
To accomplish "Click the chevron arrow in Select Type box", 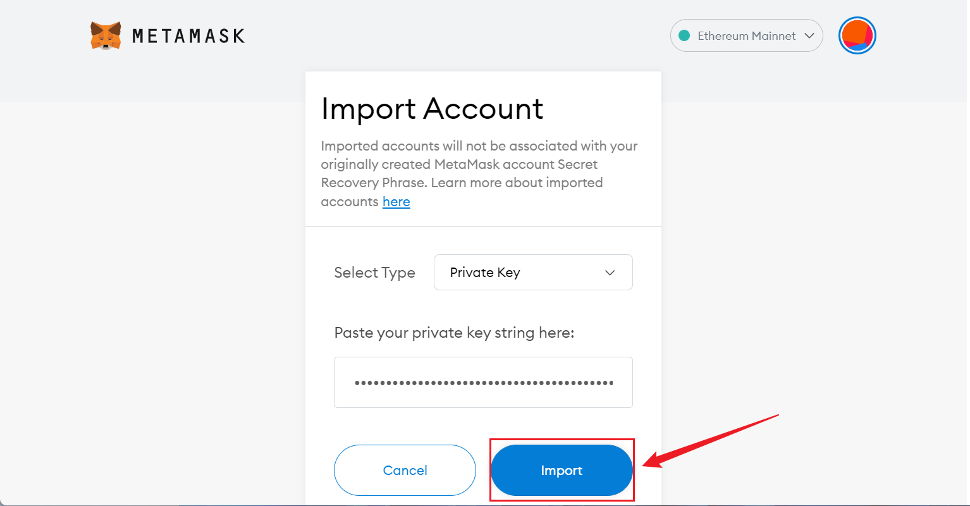I will point(610,273).
